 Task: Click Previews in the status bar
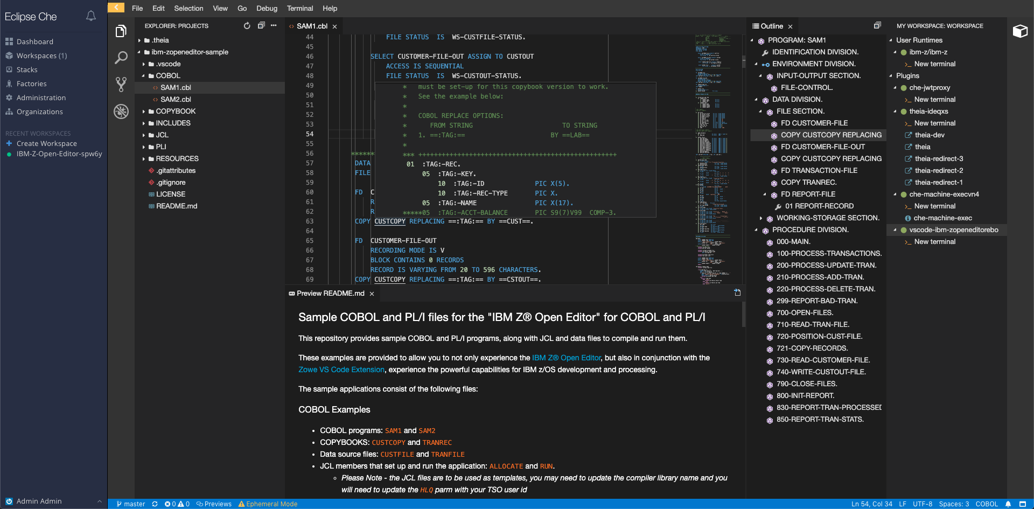coord(214,504)
